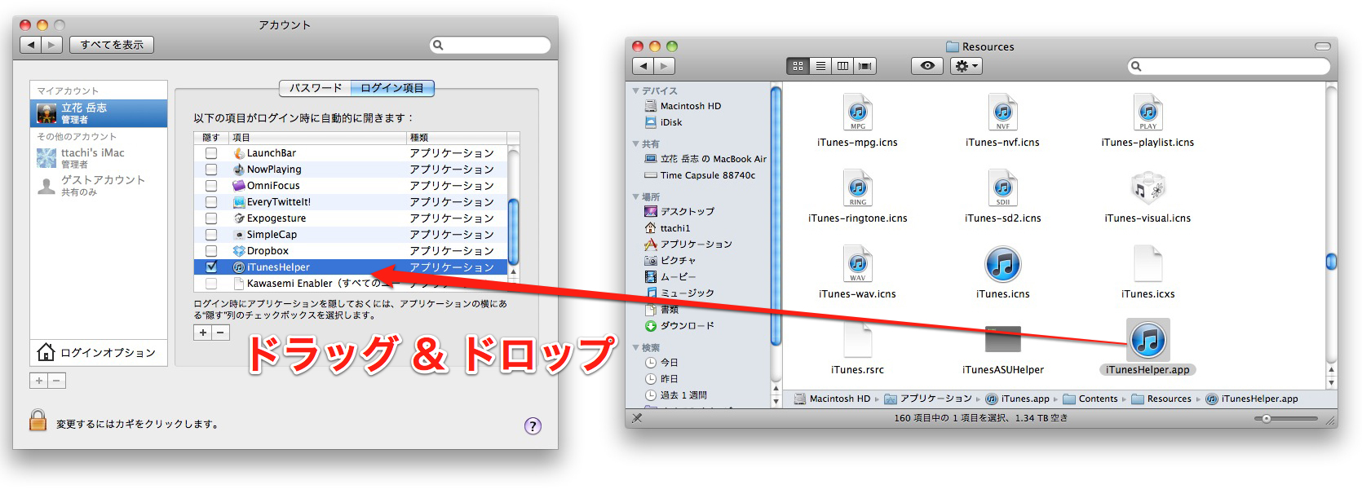The width and height of the screenshot is (1362, 498).
Task: Open ログインオプション in accounts sidebar
Action: (x=98, y=352)
